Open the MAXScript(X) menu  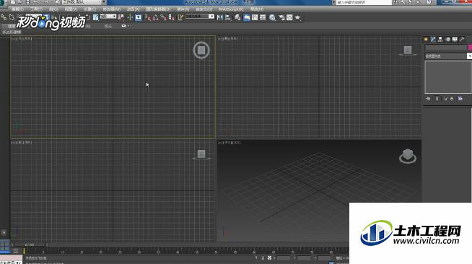[231, 9]
